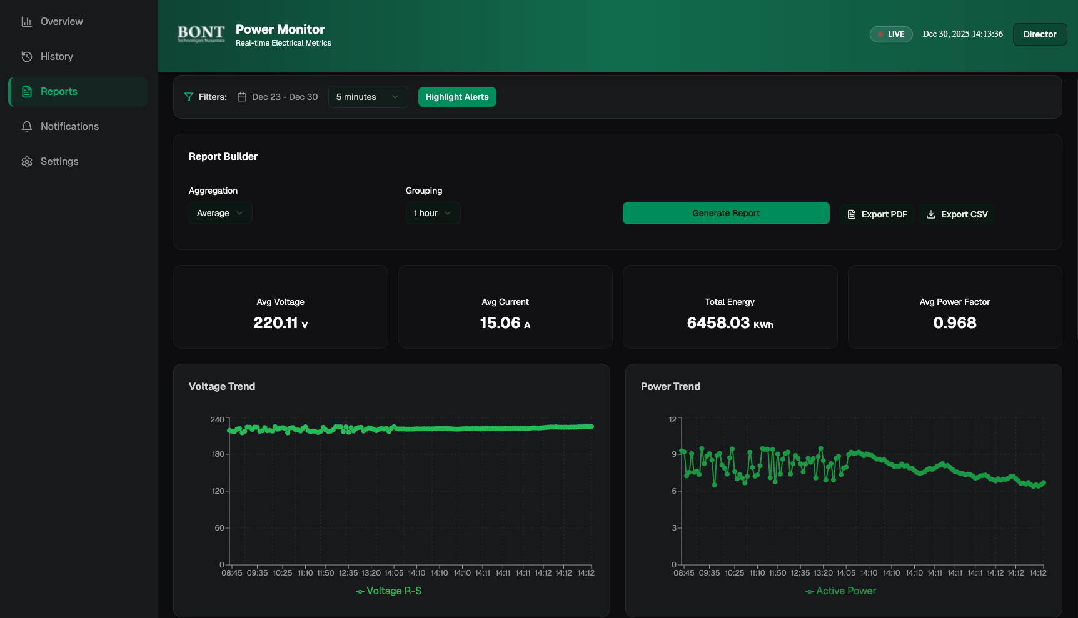Click the BONT logo
Screen dimensions: 1078x618
tap(201, 34)
